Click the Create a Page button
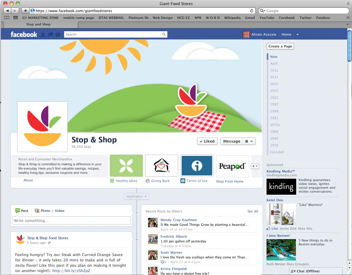 280,46
